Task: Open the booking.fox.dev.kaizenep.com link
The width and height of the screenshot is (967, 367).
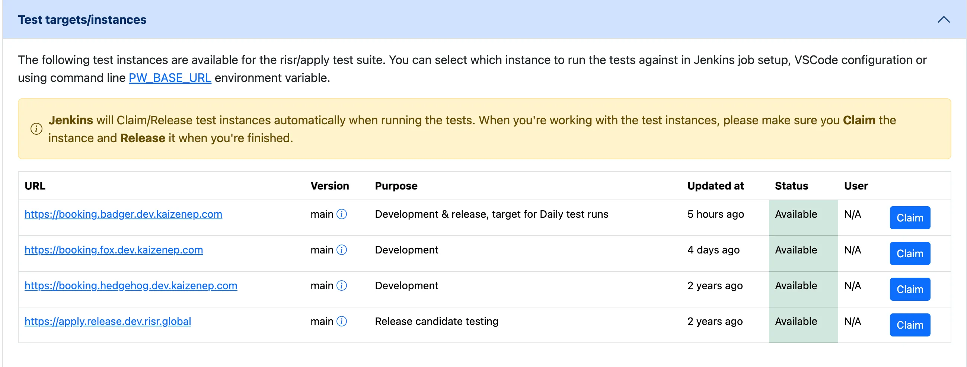Action: (114, 250)
